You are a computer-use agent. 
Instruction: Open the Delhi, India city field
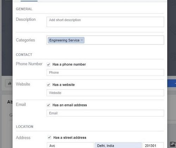click(x=118, y=146)
